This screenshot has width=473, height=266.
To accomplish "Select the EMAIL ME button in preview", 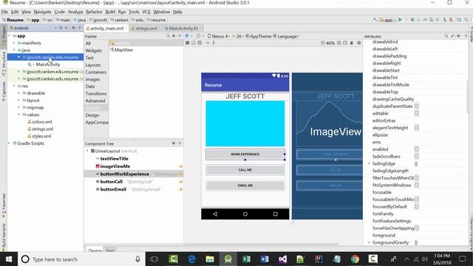I will tap(245, 185).
